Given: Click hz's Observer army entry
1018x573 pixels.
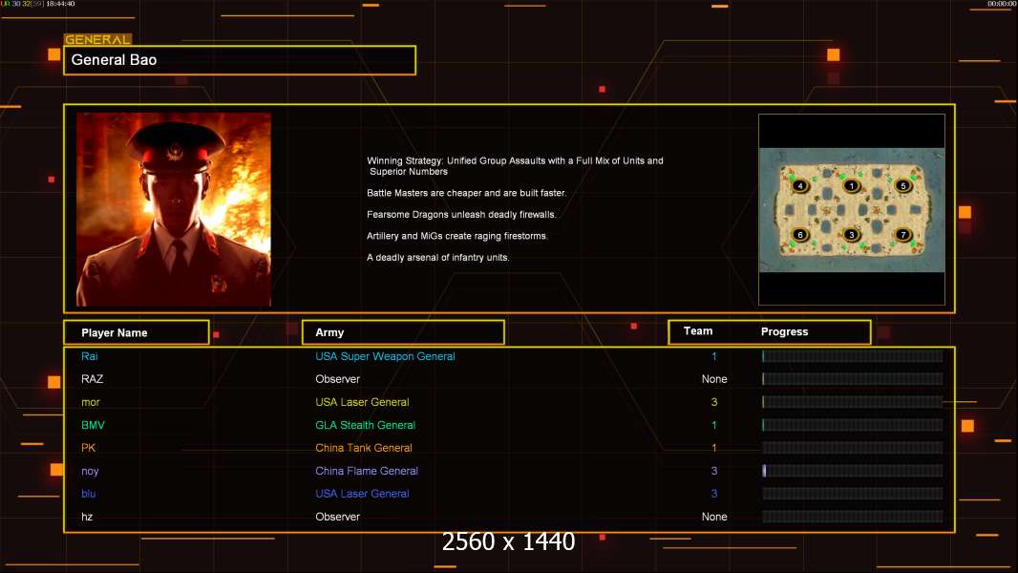Looking at the screenshot, I should click(338, 517).
